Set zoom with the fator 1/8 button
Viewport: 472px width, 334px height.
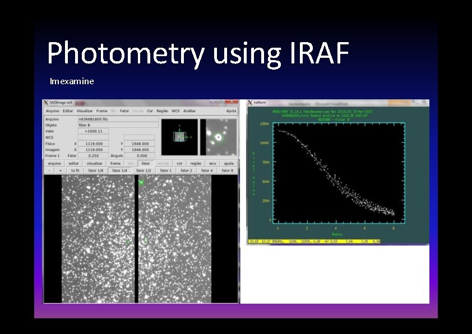(96, 171)
